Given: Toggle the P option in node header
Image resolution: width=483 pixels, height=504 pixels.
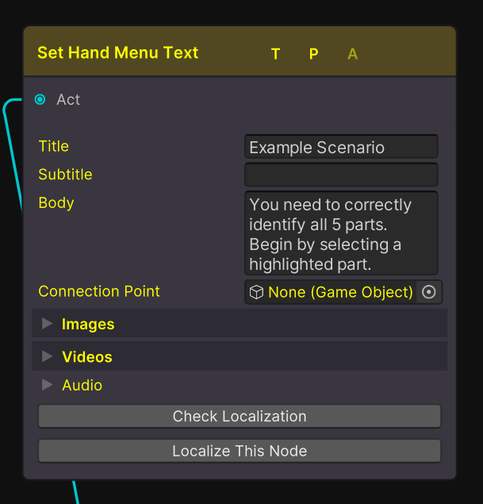Looking at the screenshot, I should (x=314, y=54).
